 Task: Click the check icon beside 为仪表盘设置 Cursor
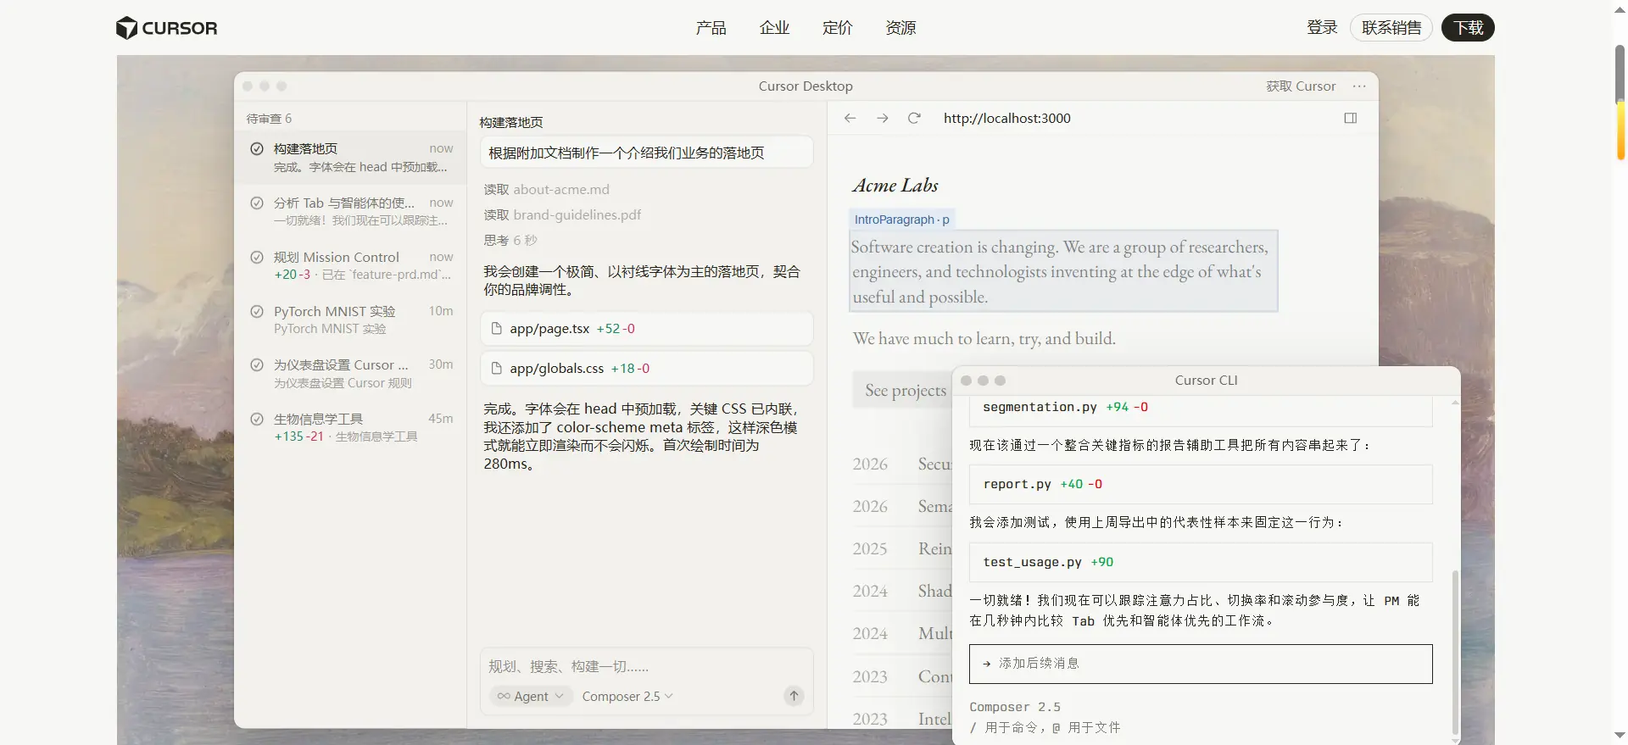(256, 365)
